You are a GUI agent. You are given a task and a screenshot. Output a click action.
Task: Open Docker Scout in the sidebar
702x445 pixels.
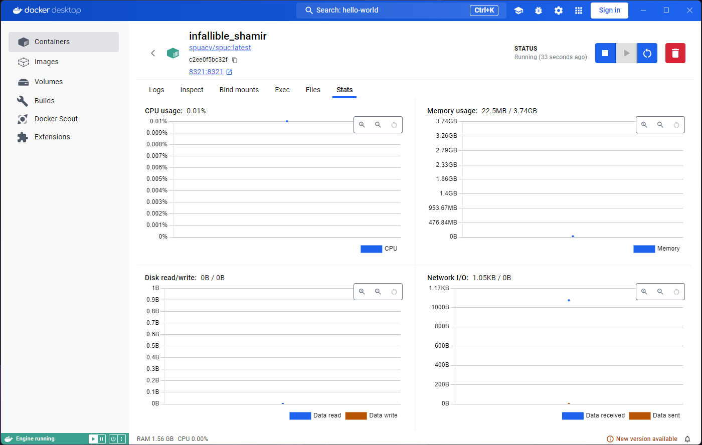click(64, 119)
